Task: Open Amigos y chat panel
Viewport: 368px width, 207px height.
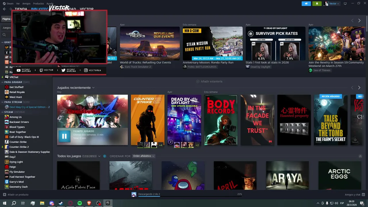Action: click(x=355, y=195)
